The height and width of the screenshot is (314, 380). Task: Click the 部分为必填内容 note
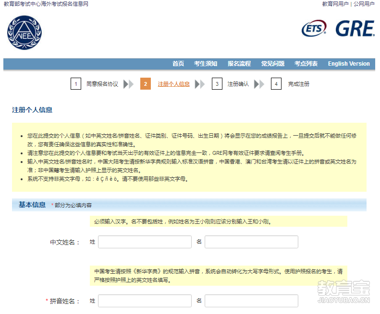73,205
